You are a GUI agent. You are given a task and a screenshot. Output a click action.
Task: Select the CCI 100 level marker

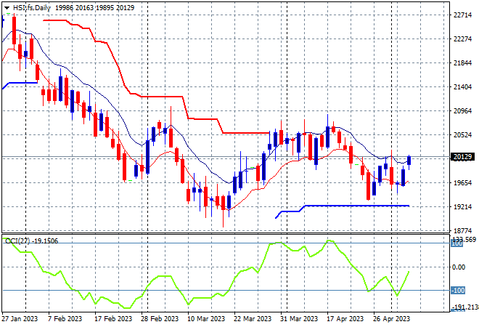(457, 244)
